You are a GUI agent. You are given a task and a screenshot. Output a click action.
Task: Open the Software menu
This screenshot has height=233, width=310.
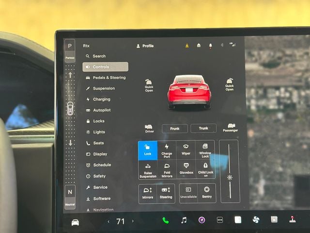pyautogui.click(x=98, y=199)
